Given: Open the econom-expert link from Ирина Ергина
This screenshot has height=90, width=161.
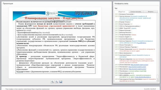Looking at the screenshot, I should tap(137, 69).
